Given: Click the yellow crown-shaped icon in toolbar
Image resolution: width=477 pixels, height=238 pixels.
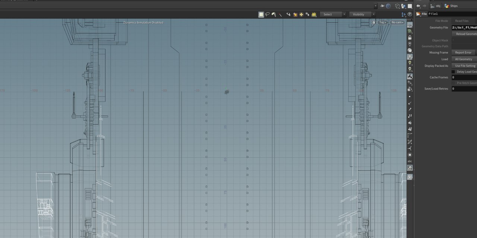Looking at the screenshot, I should (x=314, y=15).
